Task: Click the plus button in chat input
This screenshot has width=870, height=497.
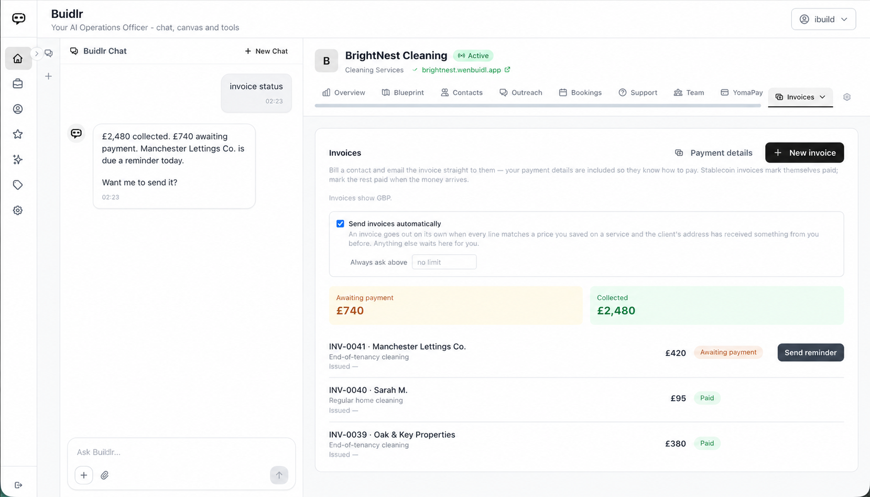Action: [84, 475]
